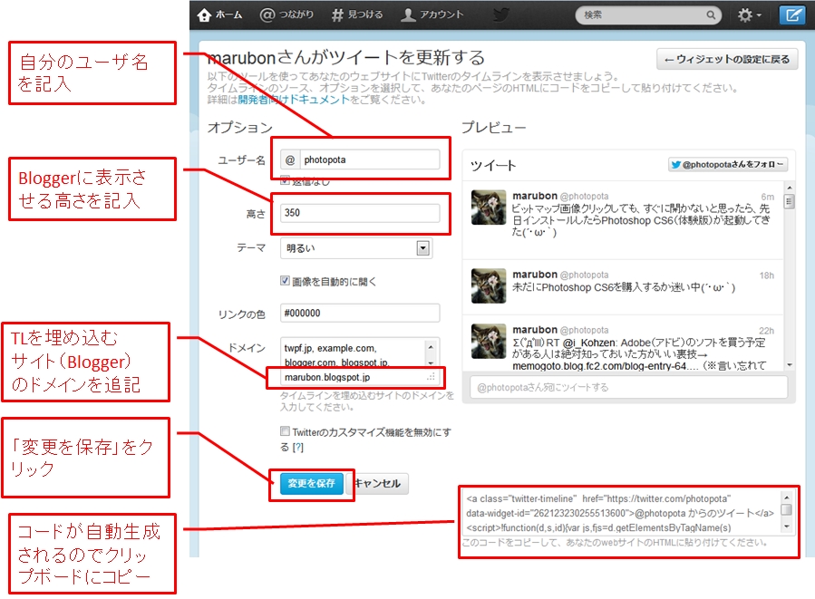Click the 高さ field showing 350
Image resolution: width=815 pixels, height=599 pixels.
(x=360, y=212)
